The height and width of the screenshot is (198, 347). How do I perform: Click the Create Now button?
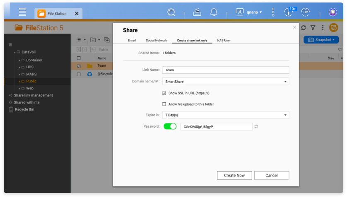tap(234, 175)
